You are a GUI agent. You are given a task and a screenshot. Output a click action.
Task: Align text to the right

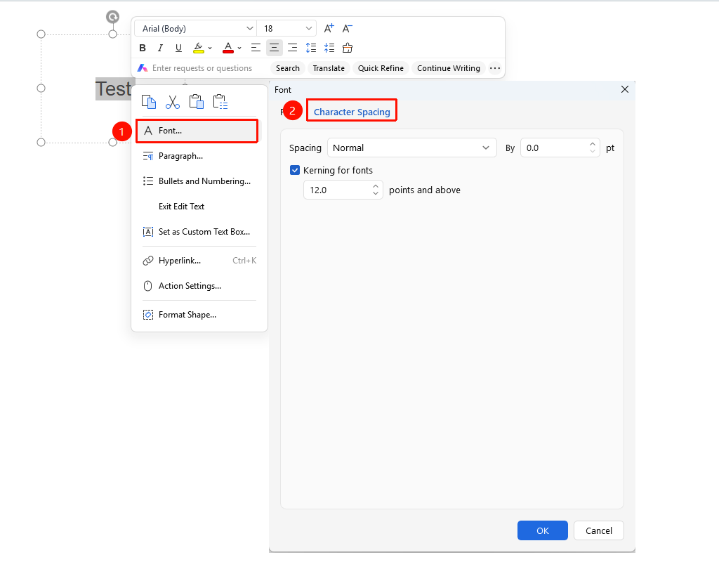coord(292,48)
